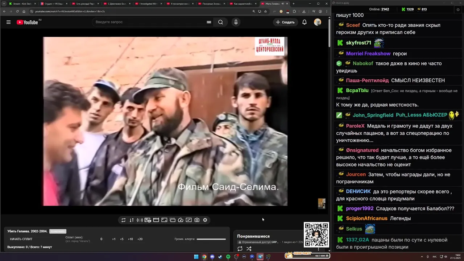
Task: Open Steam from the taskbar
Action: [220, 257]
